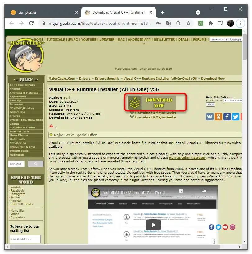Close the Download Visual C++ Runtime tab

(x=151, y=12)
